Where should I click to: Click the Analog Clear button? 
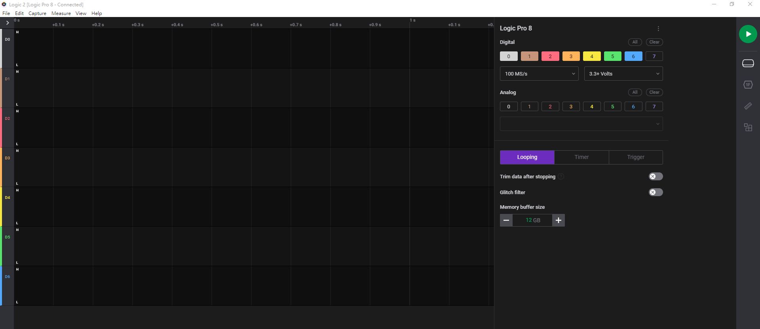(654, 92)
